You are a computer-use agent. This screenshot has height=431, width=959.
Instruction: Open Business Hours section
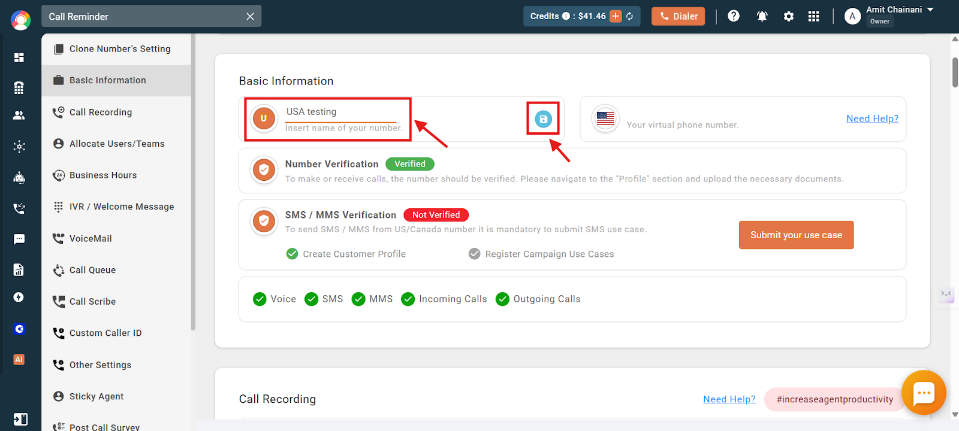coord(116,175)
